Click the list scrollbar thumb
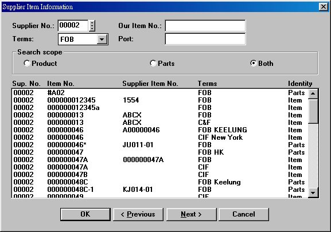The width and height of the screenshot is (331, 232). click(x=313, y=111)
